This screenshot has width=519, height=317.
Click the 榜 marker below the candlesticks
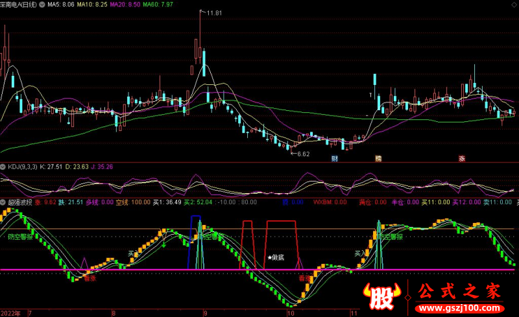[x=378, y=158]
